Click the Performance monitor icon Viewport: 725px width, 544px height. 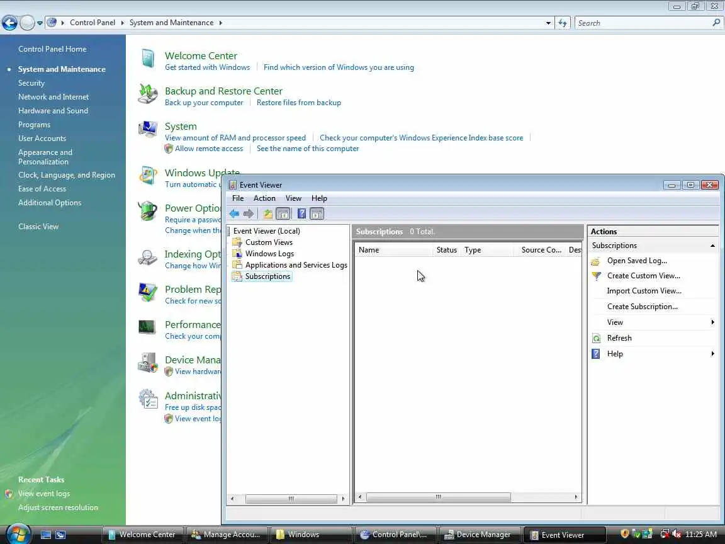[147, 327]
